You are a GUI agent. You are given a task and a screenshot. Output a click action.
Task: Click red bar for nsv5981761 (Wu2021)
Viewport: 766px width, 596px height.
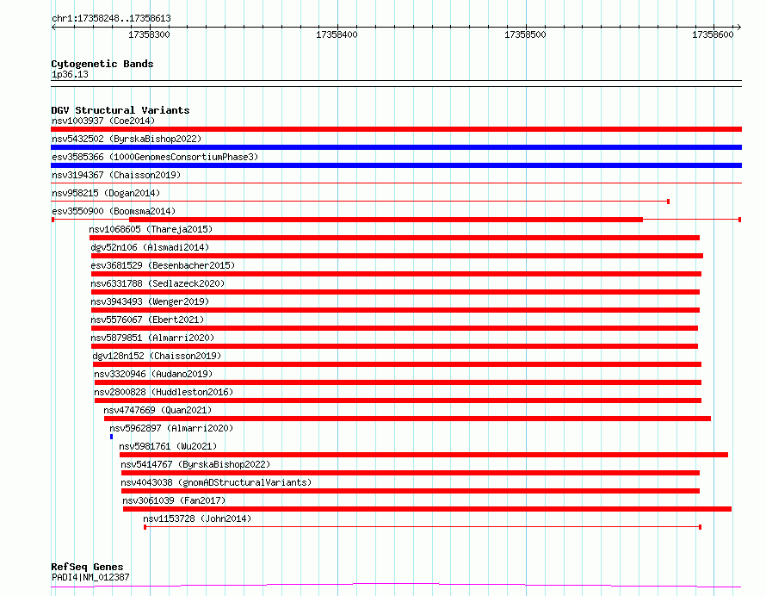(x=424, y=455)
